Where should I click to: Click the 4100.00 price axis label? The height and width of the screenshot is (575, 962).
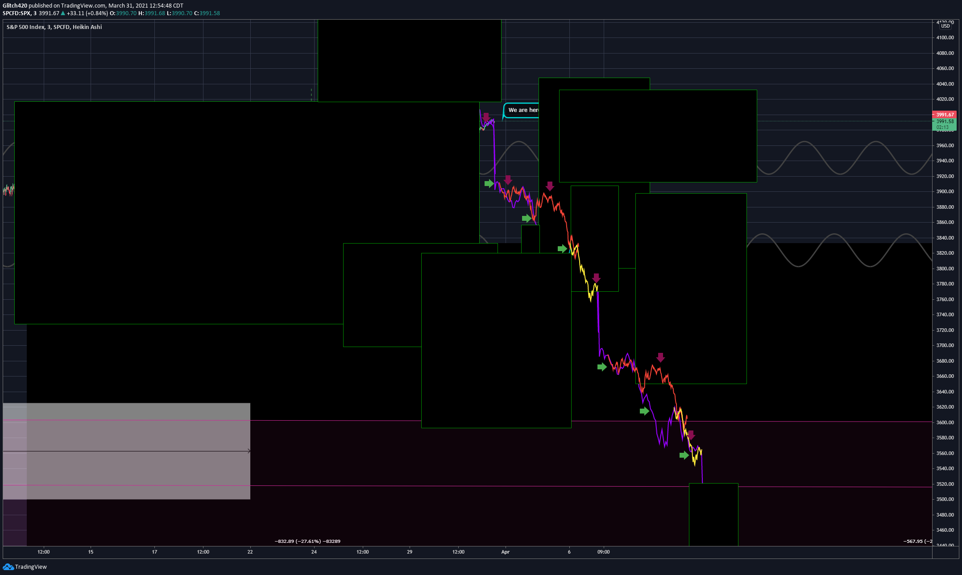click(945, 38)
